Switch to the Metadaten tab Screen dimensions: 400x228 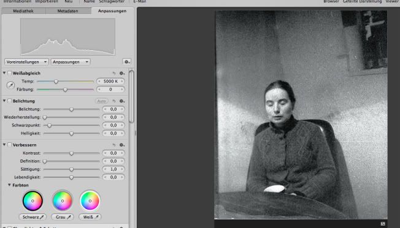[68, 11]
